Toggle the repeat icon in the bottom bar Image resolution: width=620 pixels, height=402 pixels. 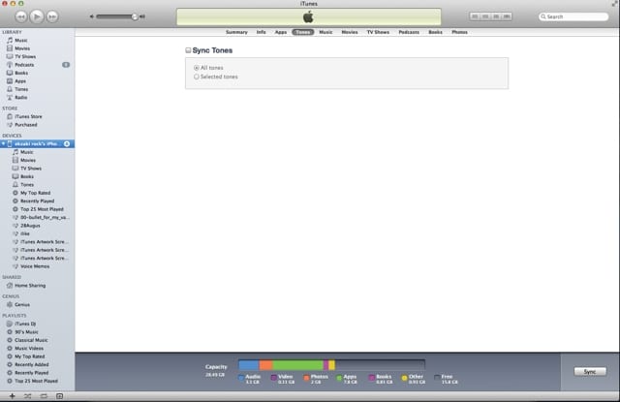[x=44, y=396]
